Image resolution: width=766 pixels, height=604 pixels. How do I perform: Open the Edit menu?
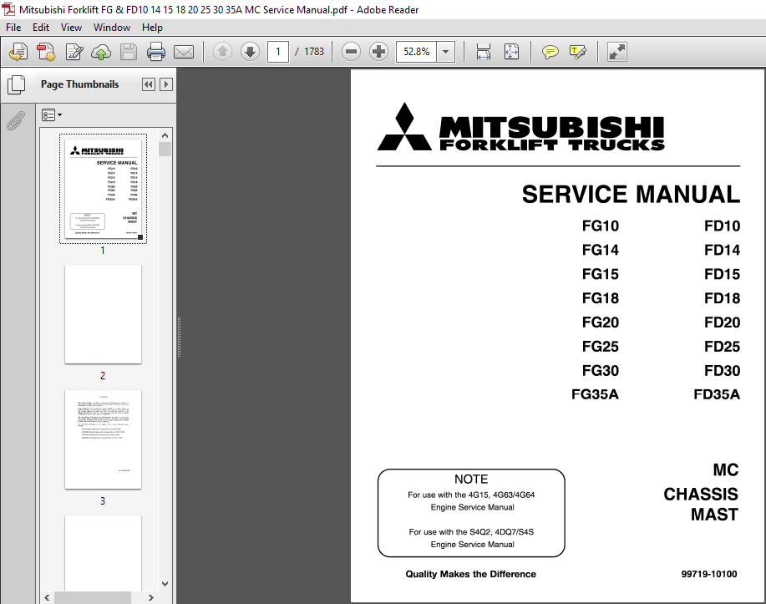click(41, 28)
